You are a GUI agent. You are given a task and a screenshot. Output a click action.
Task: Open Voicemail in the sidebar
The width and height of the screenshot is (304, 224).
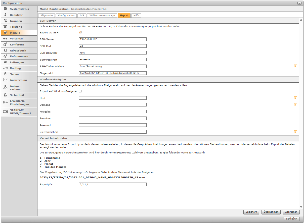[x=19, y=39]
